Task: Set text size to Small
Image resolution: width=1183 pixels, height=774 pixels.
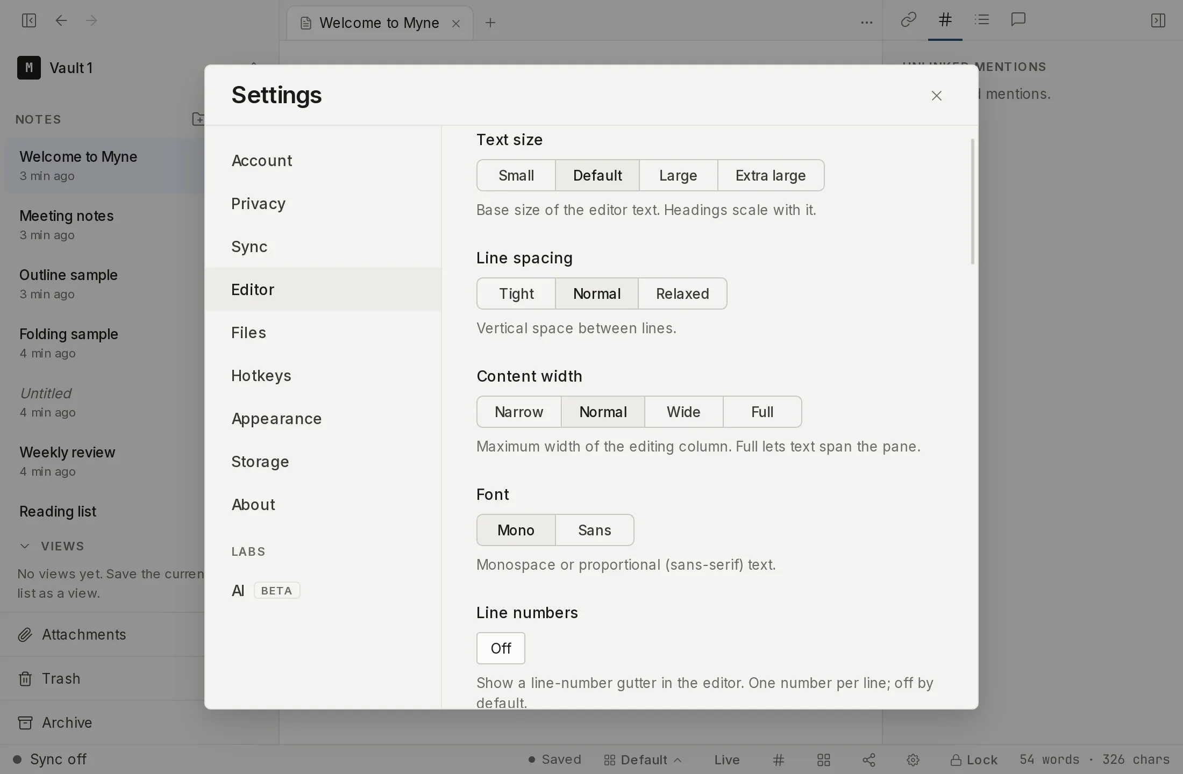Action: coord(516,175)
